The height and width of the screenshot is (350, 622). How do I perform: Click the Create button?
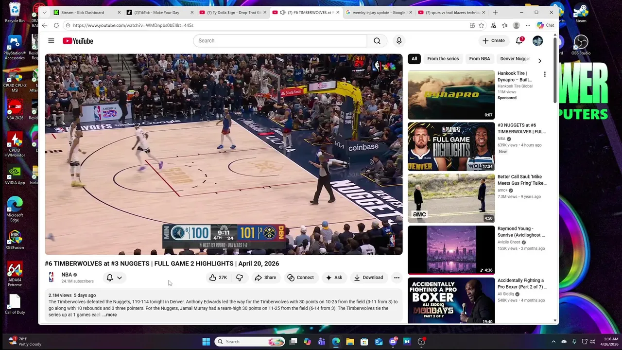[494, 41]
